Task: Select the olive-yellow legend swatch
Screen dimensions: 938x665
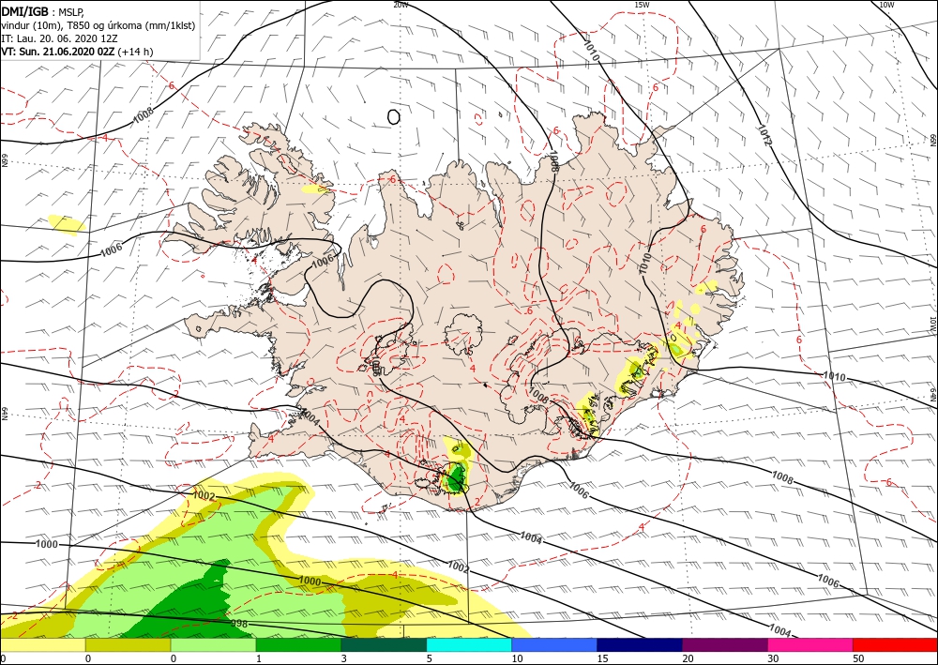Action: 128,644
